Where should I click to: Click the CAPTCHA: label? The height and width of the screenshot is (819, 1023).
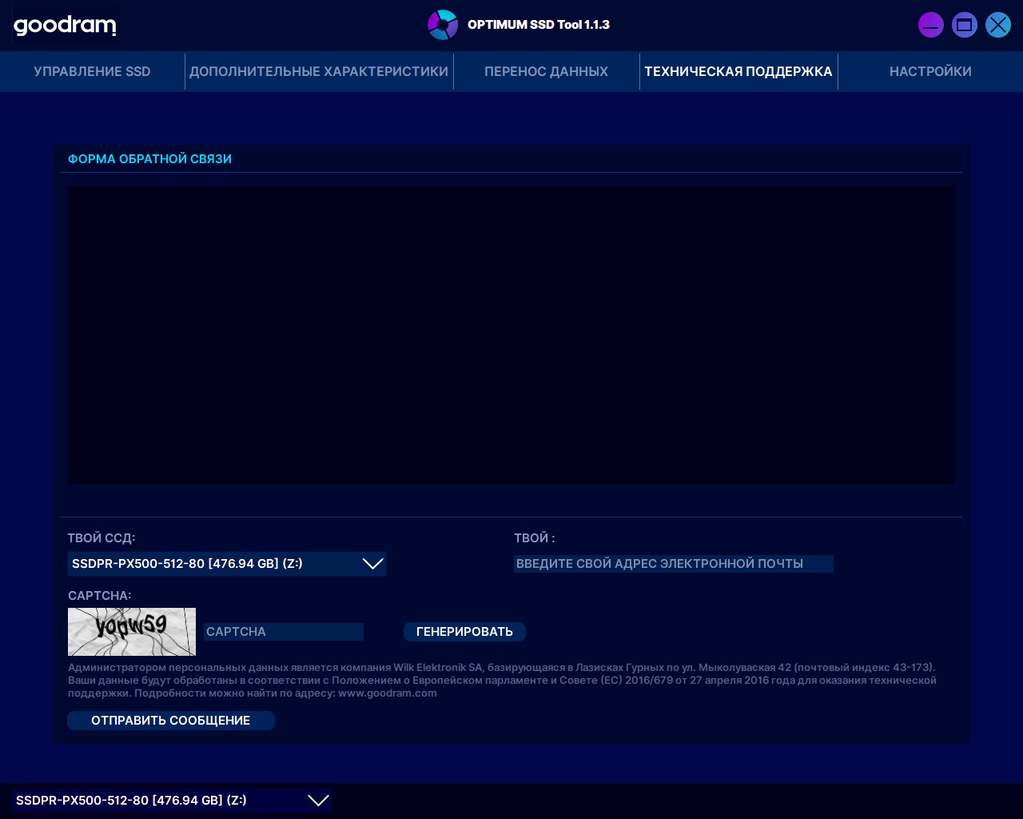click(x=100, y=596)
